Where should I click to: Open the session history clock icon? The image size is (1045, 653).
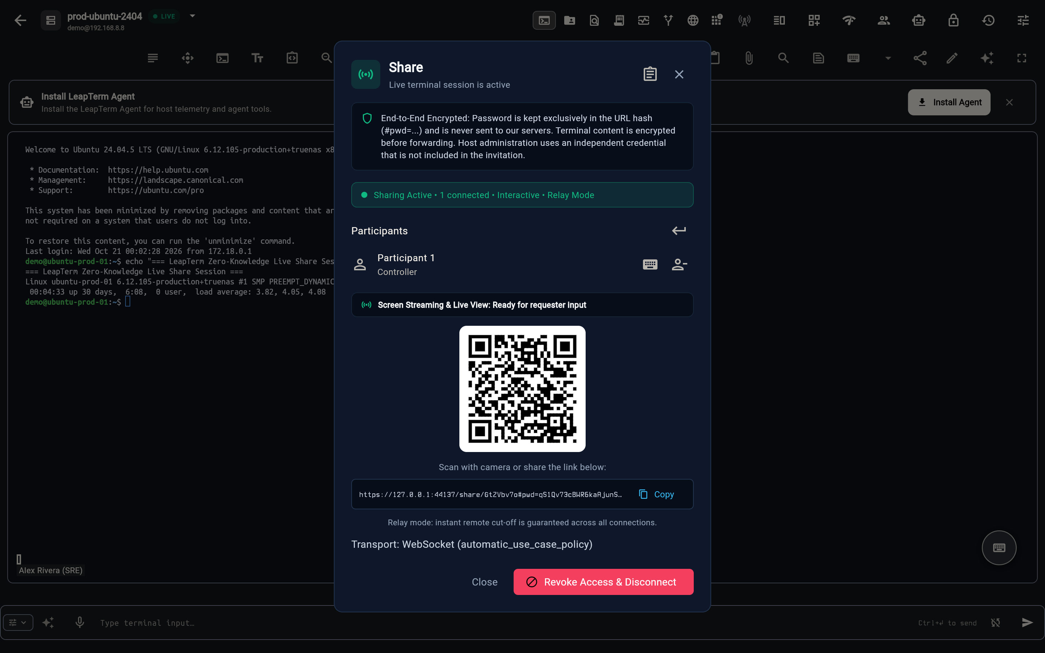tap(988, 20)
